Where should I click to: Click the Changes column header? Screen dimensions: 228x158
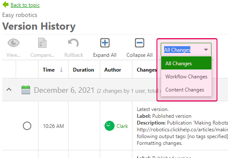point(147,70)
